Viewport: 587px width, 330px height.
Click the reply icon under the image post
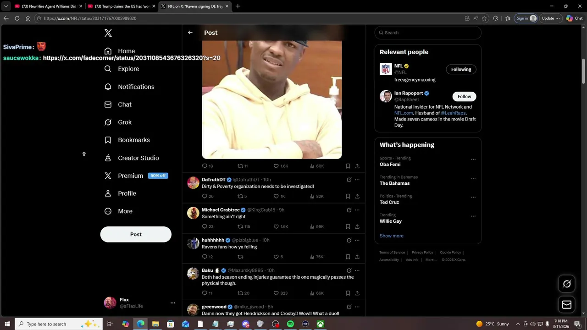205,166
